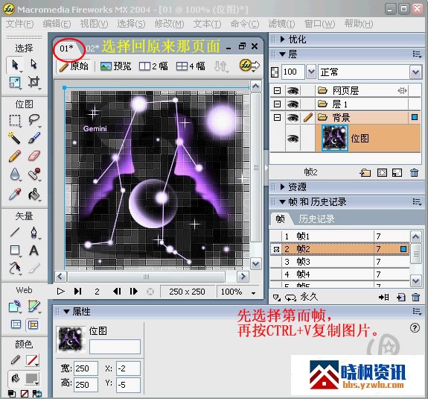Select the Pointer tool
This screenshot has width=428, height=399.
(15, 65)
